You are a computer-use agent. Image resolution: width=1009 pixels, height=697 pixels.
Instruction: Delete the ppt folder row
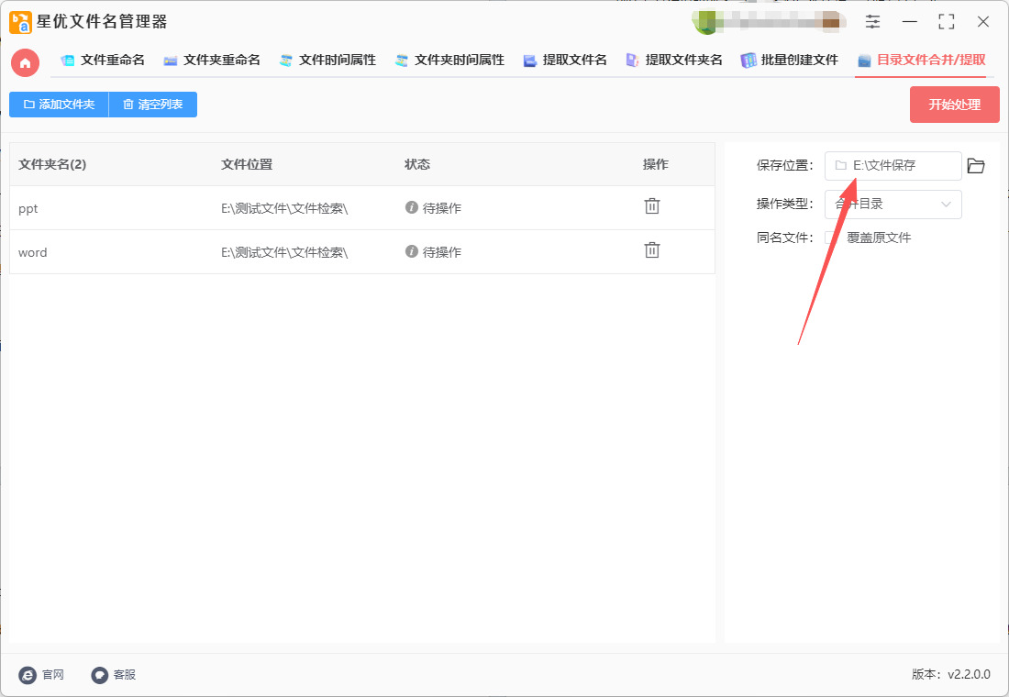tap(652, 206)
